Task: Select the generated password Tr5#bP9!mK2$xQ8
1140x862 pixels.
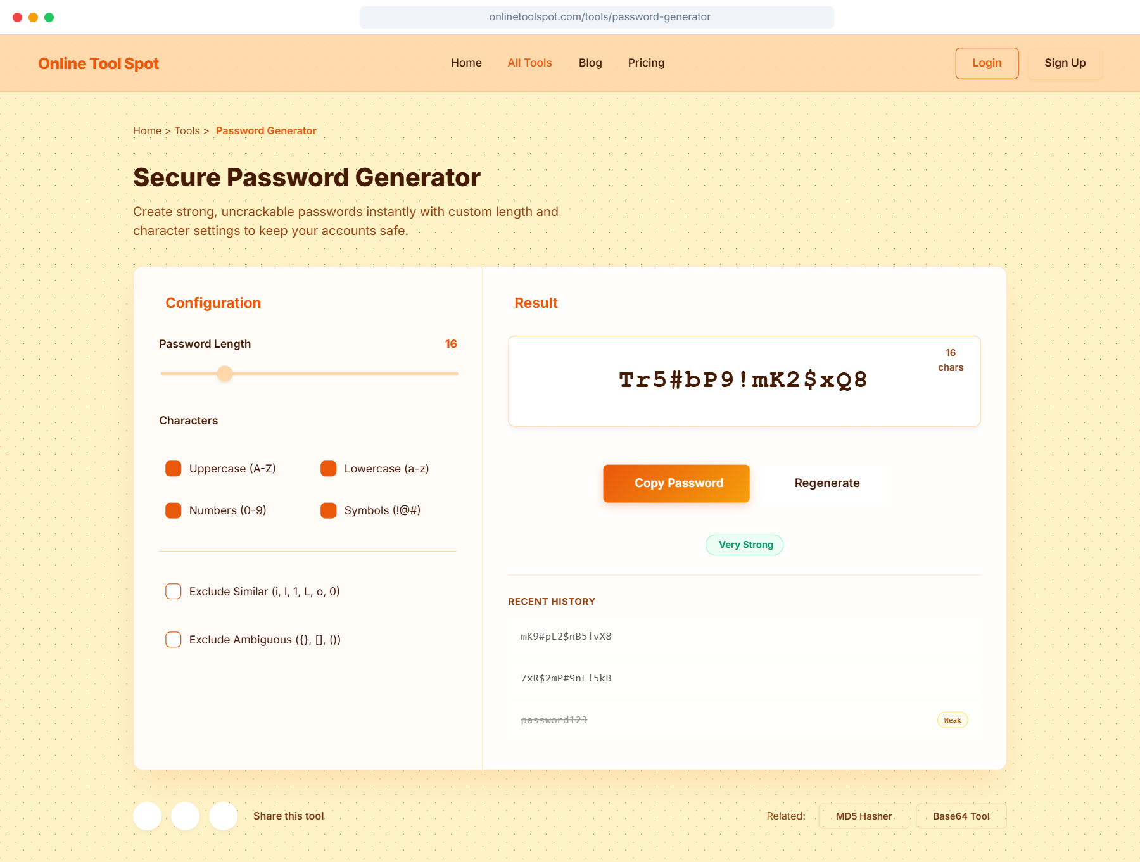Action: point(742,380)
